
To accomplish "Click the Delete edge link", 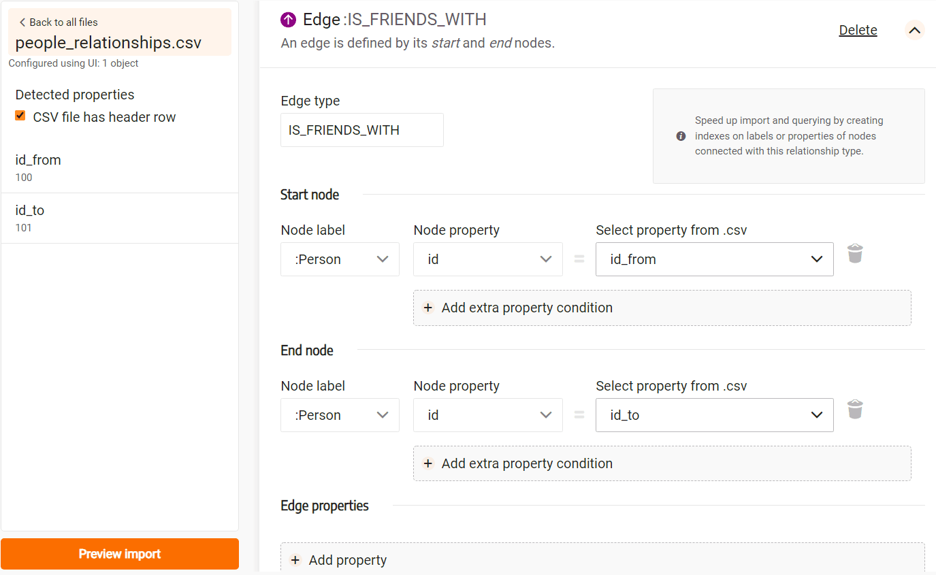I will point(858,30).
